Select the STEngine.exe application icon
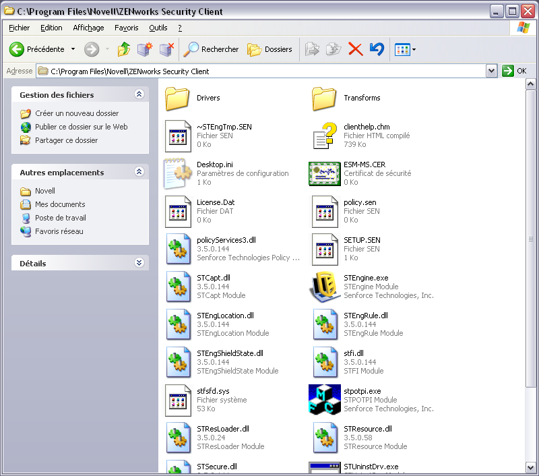The image size is (539, 476). (324, 287)
